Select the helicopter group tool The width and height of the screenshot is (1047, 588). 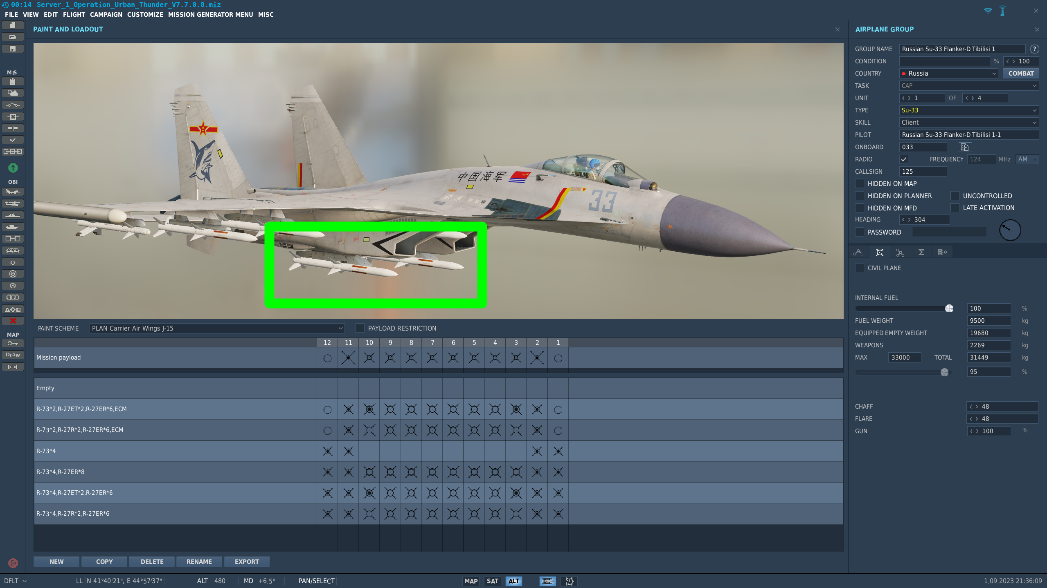tap(13, 203)
